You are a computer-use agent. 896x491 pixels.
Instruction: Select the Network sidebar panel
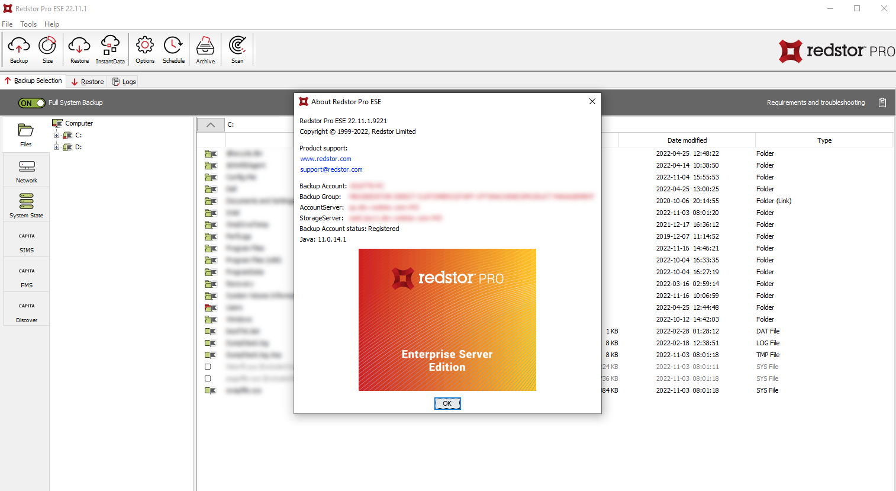26,171
